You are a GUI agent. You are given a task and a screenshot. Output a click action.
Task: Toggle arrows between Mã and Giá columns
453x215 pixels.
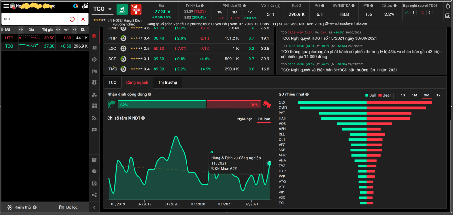click(21, 30)
